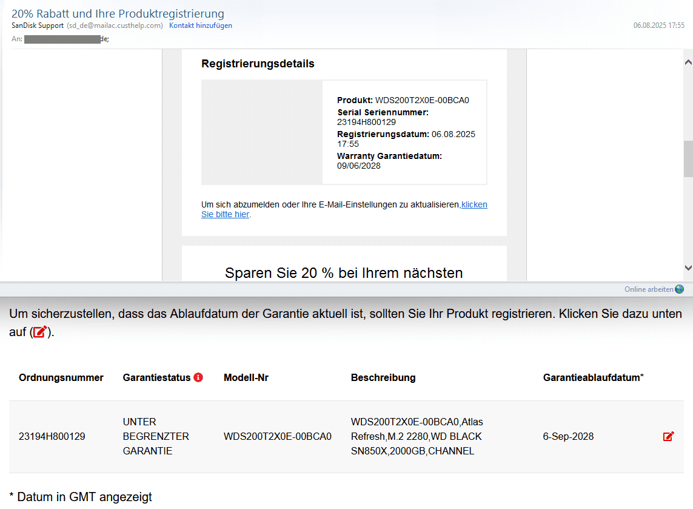Open the 'klicken Sie bitte hier' unsubscribe link

coord(344,209)
